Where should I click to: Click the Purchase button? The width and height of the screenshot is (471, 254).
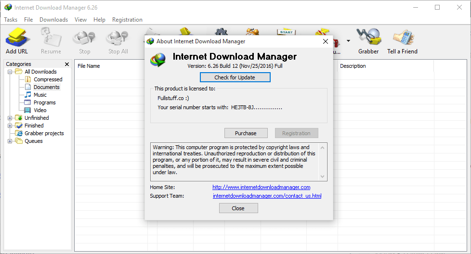pos(246,133)
